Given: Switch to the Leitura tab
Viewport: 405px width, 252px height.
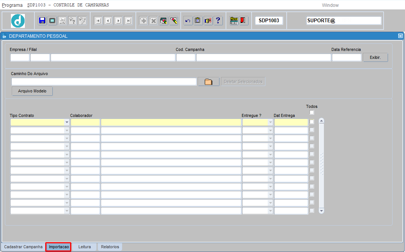Looking at the screenshot, I should click(84, 247).
